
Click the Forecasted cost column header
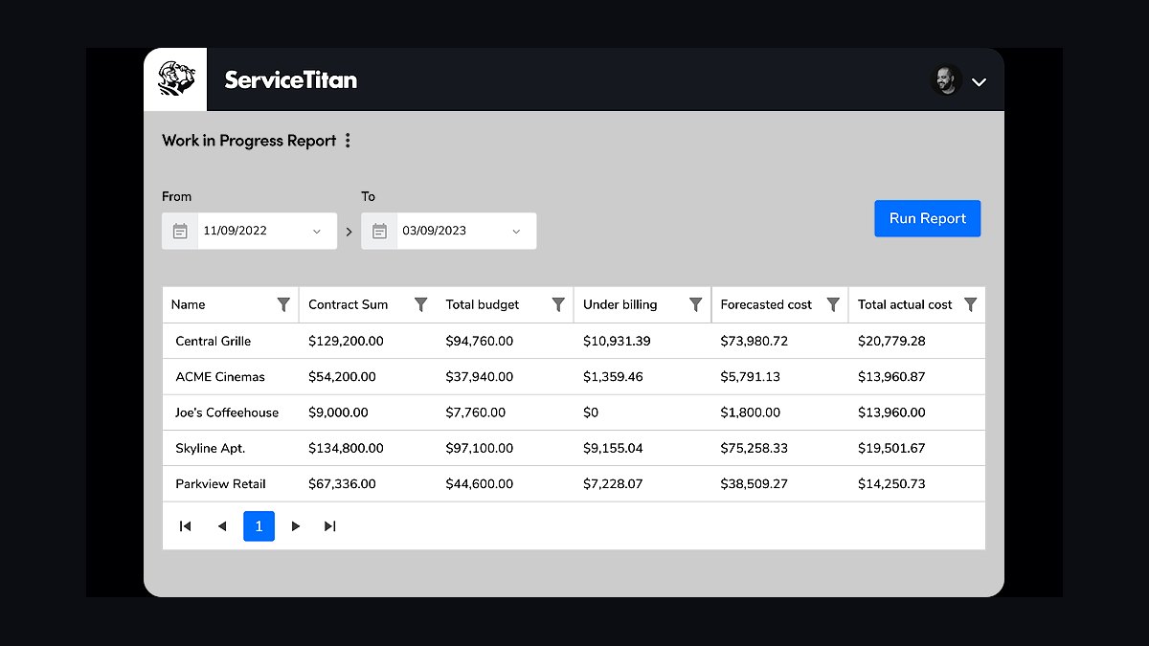[766, 304]
